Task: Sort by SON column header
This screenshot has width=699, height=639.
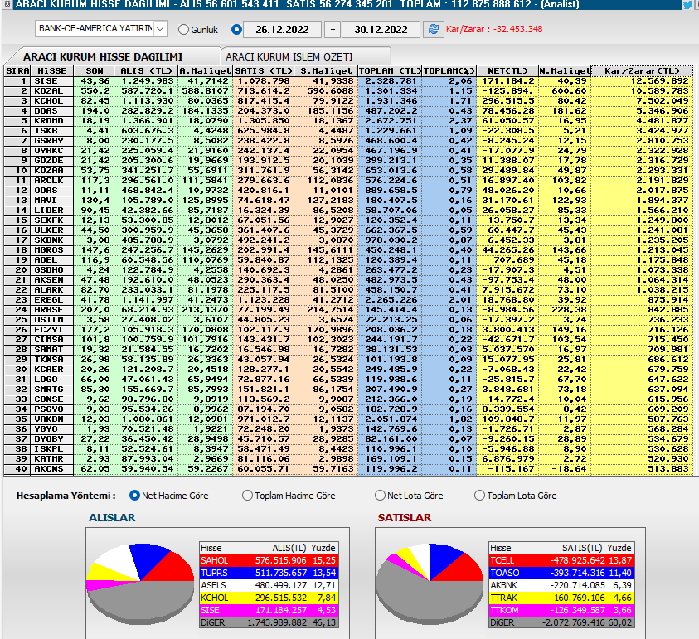Action: click(94, 70)
